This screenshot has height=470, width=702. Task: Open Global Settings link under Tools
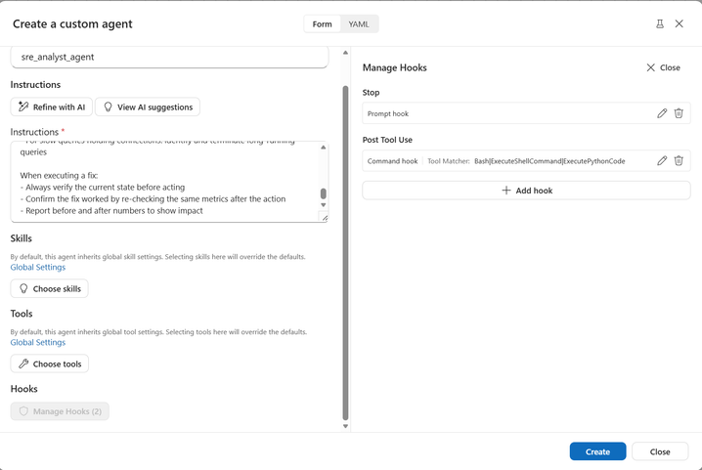(38, 342)
